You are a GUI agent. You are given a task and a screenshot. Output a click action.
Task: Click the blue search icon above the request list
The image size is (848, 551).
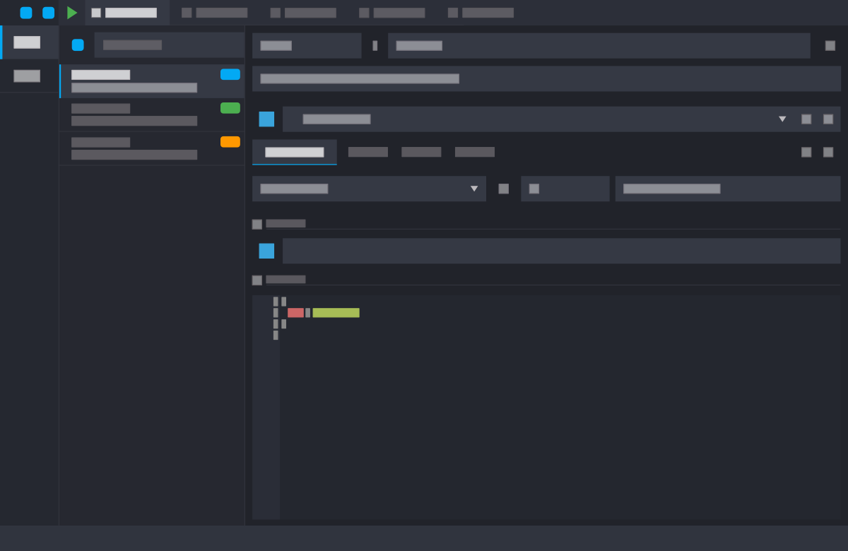click(77, 45)
